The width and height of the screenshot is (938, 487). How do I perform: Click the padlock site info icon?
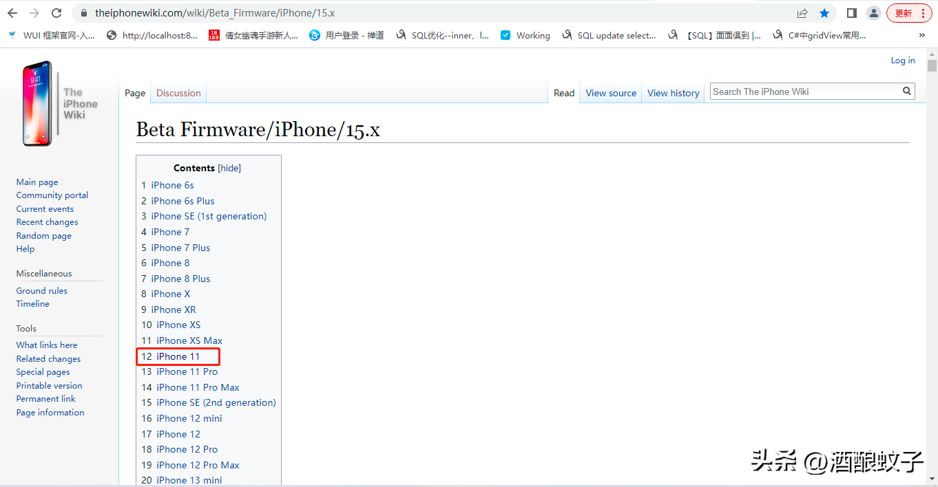click(x=84, y=13)
